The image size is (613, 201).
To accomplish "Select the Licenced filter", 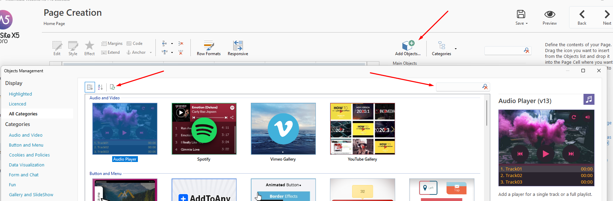I will point(17,104).
